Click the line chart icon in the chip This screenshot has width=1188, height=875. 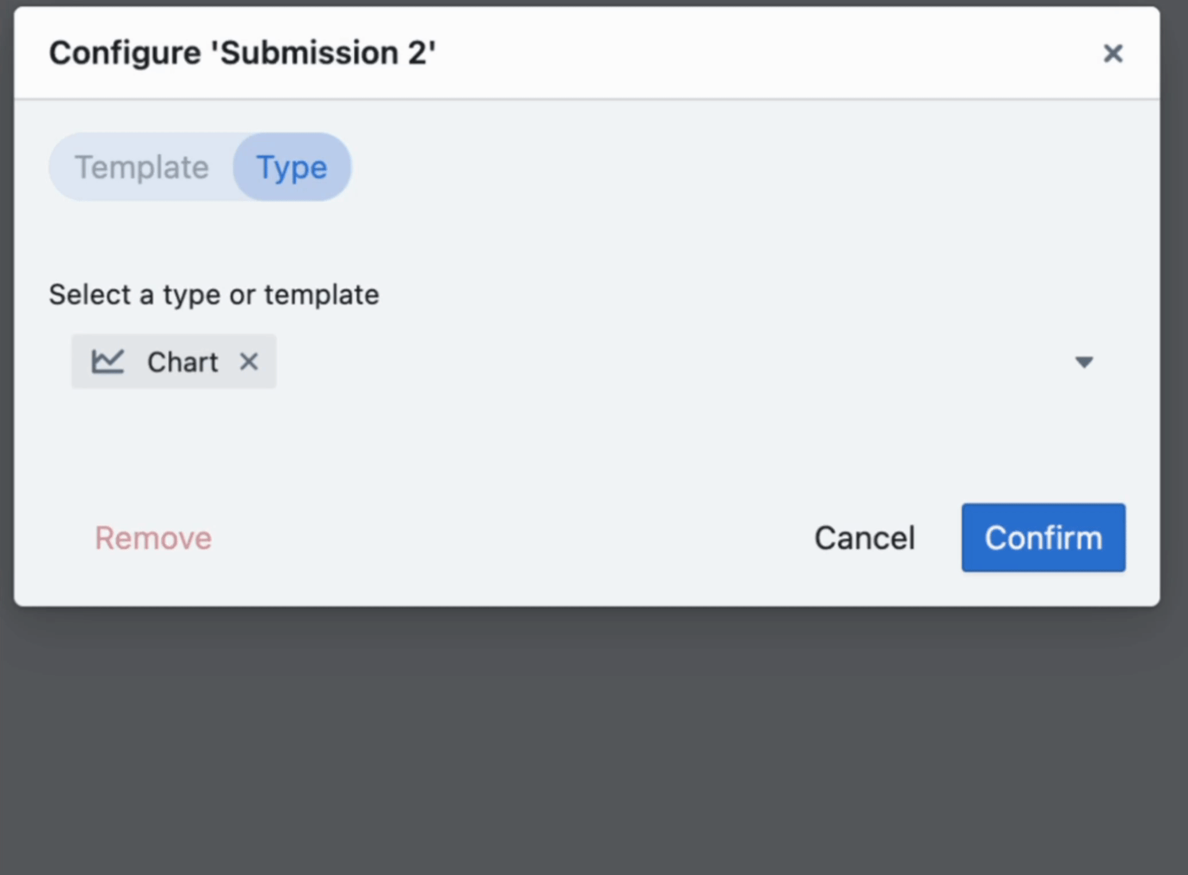(x=108, y=361)
